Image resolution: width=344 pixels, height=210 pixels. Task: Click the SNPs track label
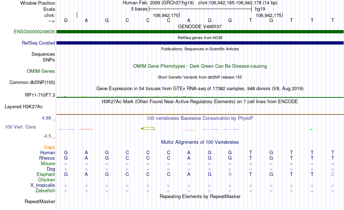[x=49, y=60]
